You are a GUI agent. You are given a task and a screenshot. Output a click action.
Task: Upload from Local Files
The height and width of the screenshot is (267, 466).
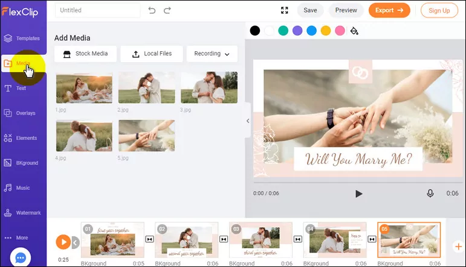pos(152,54)
